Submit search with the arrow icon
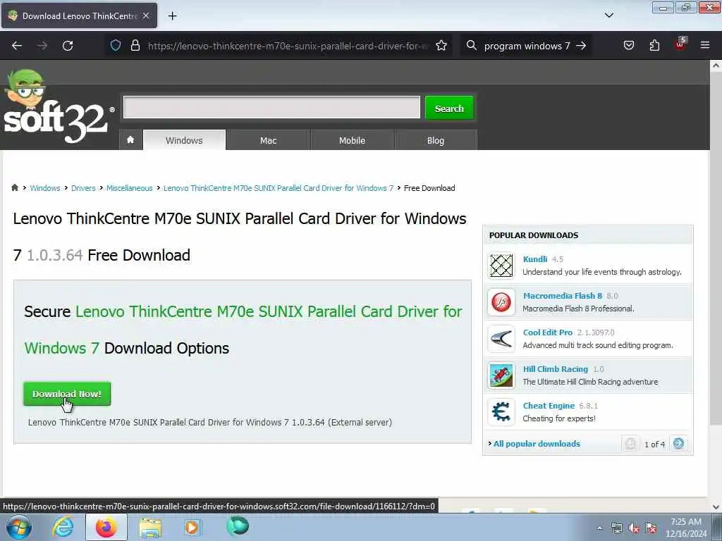This screenshot has height=541, width=722. click(x=581, y=46)
